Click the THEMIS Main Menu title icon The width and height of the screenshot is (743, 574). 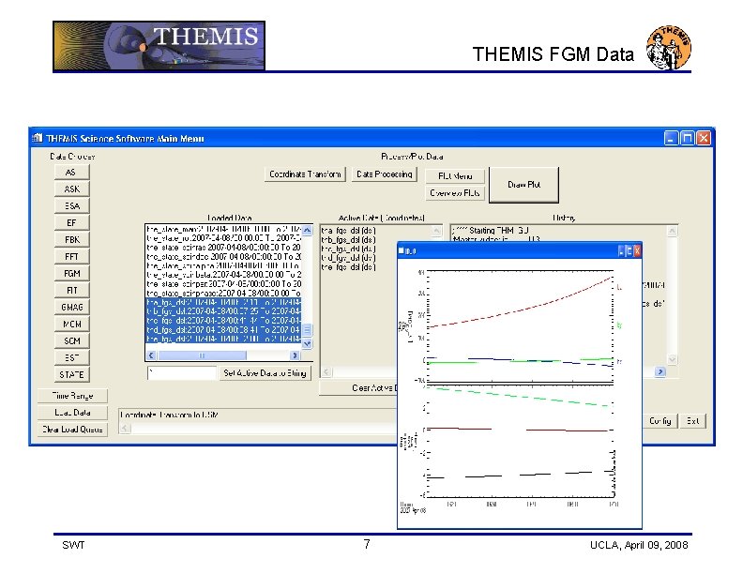pos(37,138)
